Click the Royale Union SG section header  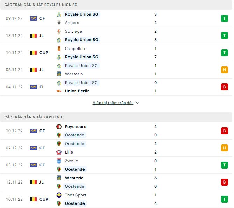coord(41,5)
